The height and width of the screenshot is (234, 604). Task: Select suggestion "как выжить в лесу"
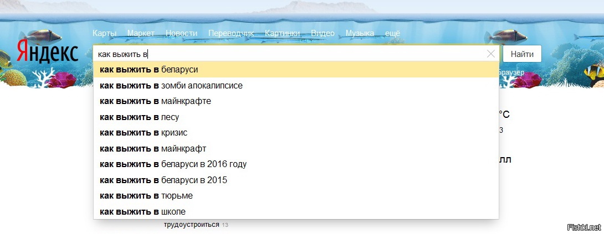pyautogui.click(x=140, y=117)
